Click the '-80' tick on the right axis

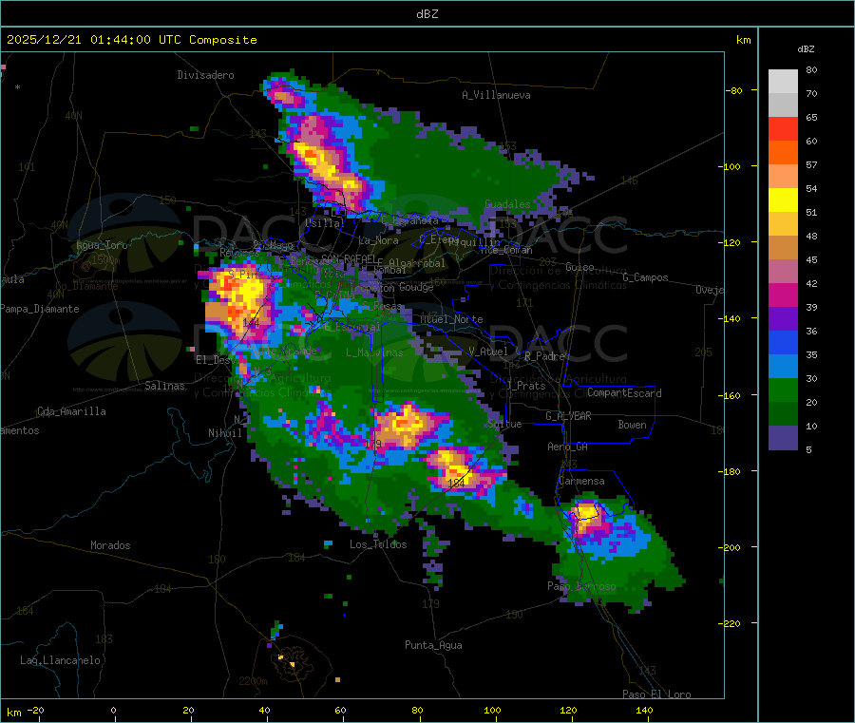coord(733,90)
